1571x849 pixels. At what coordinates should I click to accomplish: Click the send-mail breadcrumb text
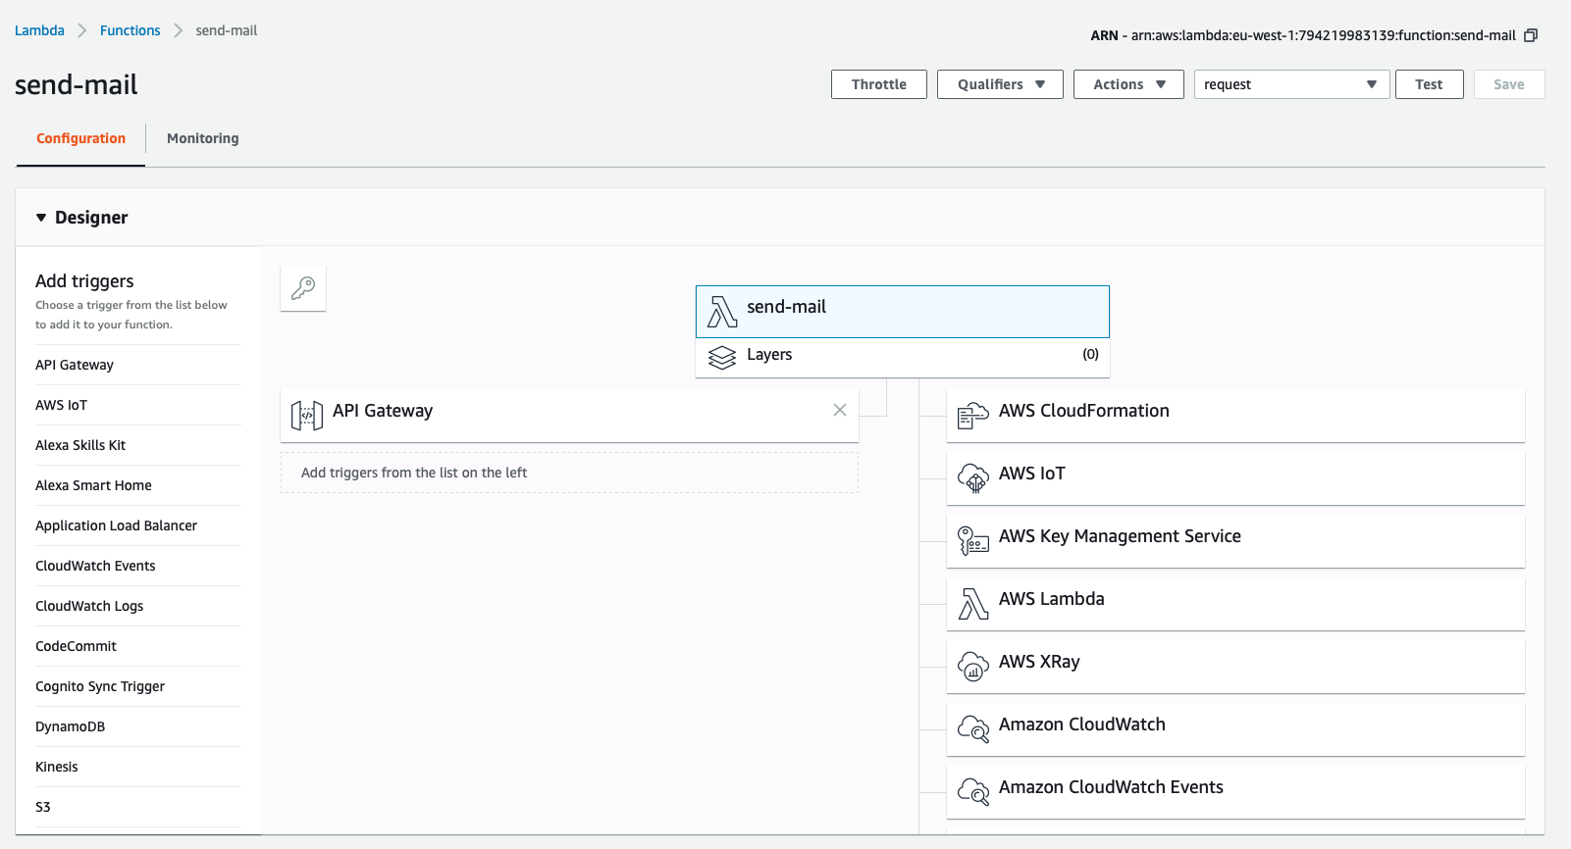pyautogui.click(x=226, y=30)
